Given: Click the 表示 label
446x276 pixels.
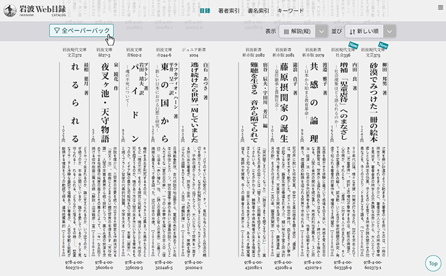Looking at the screenshot, I should click(x=271, y=31).
